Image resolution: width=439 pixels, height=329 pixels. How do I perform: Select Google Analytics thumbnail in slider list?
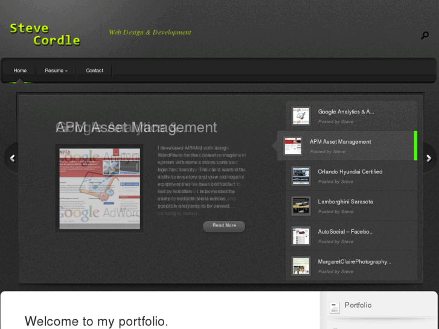(x=301, y=116)
